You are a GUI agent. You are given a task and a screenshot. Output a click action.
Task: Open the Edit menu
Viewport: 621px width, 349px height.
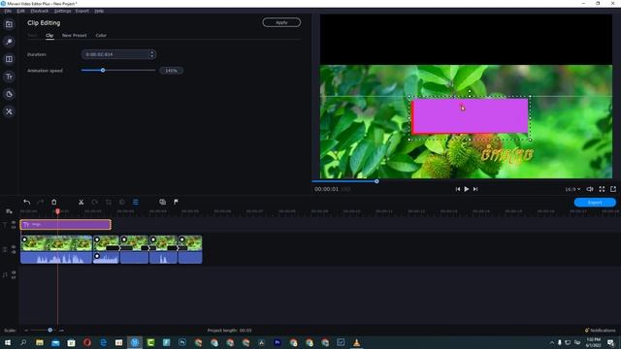coord(20,11)
